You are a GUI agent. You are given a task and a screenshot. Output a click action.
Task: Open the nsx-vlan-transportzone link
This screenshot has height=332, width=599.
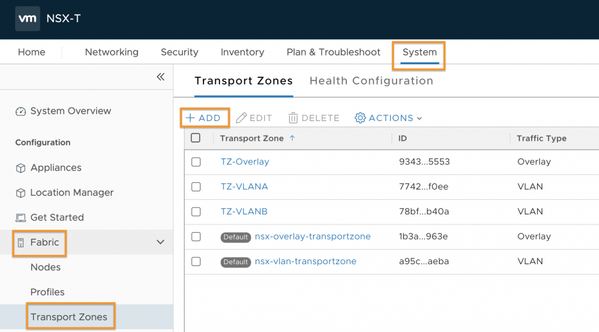[x=305, y=261]
